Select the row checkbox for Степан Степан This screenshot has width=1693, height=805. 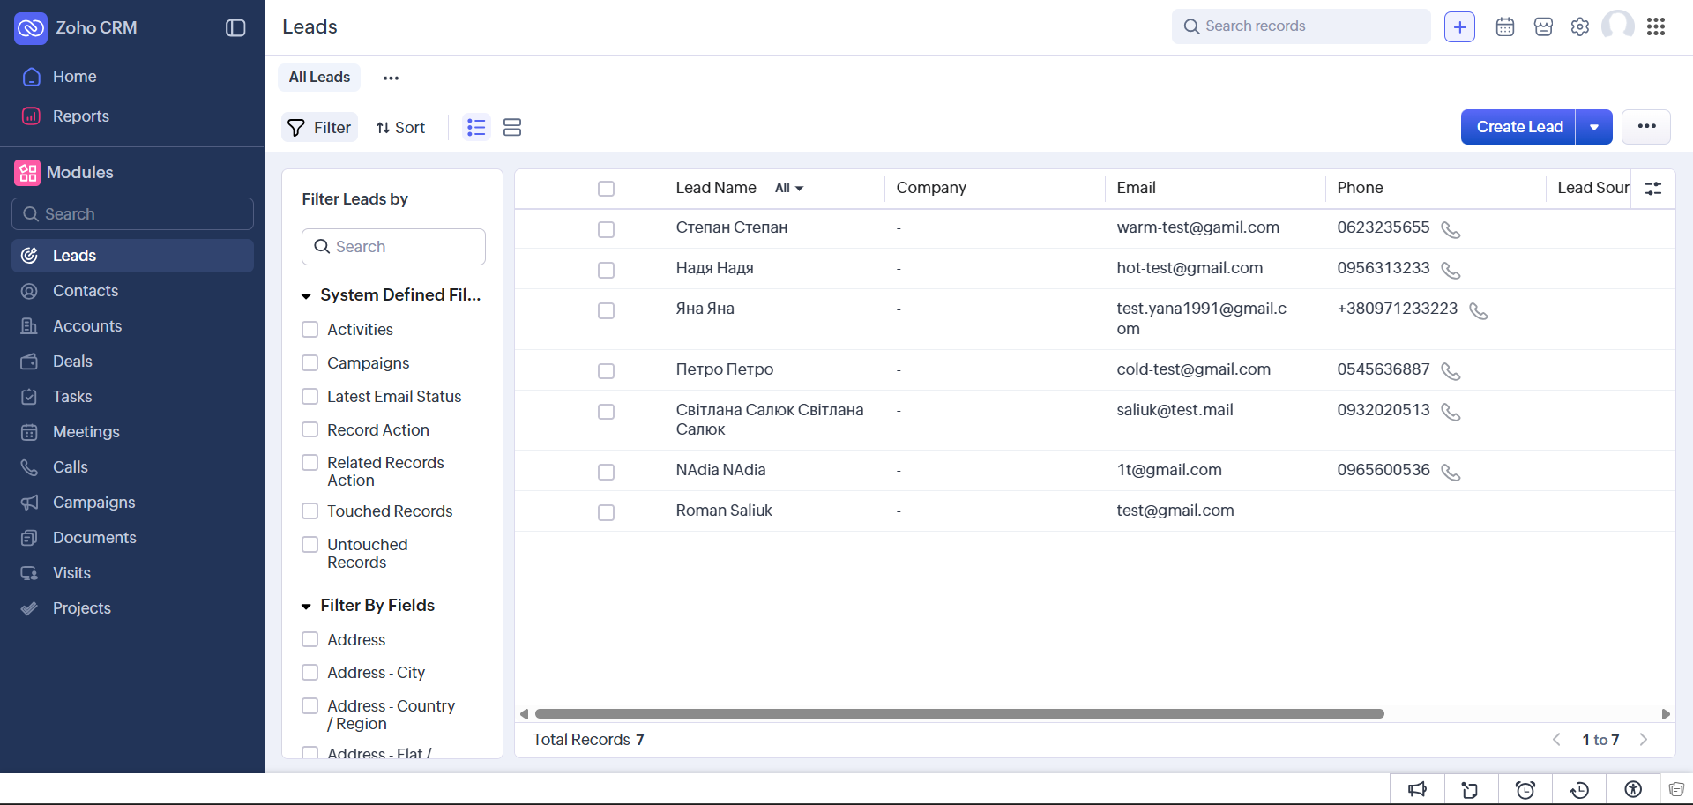point(606,229)
